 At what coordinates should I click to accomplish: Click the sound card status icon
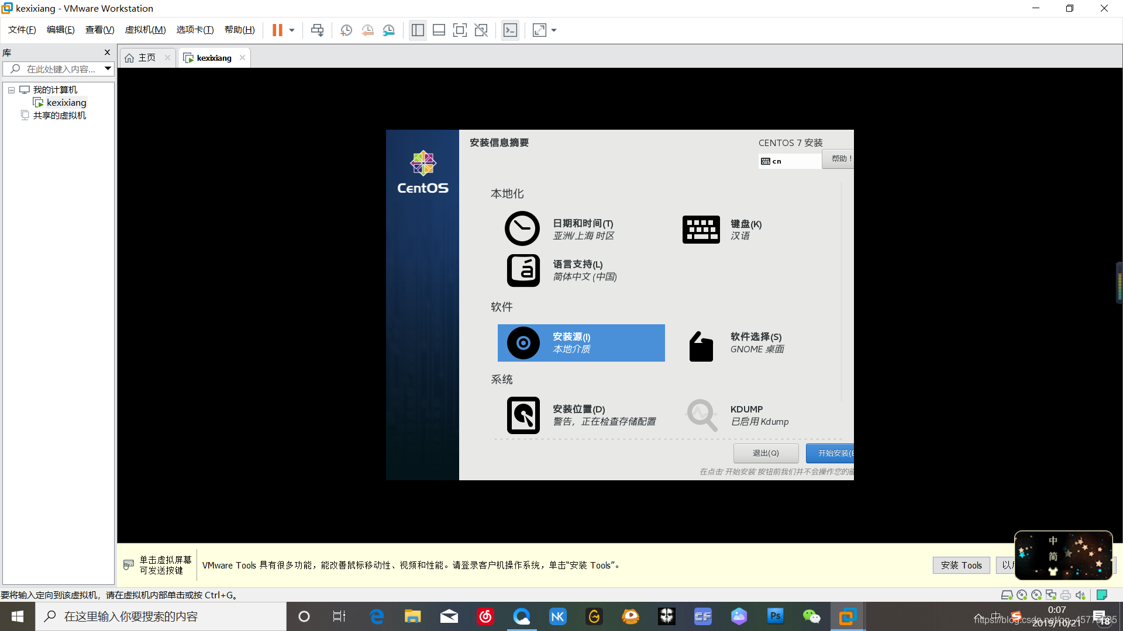point(1080,595)
